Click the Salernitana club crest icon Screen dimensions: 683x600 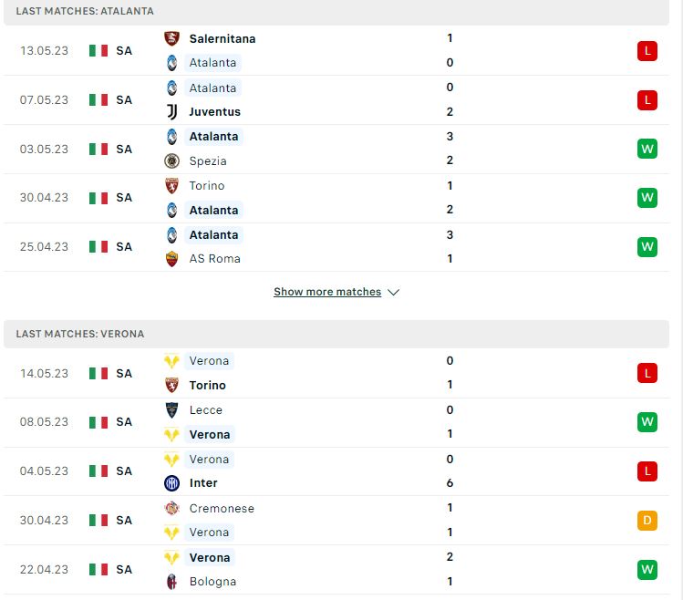[x=171, y=38]
